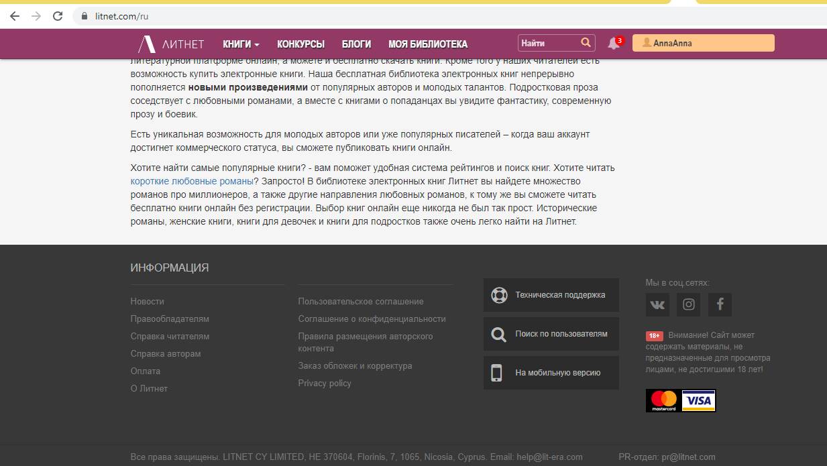Expand the Книги dropdown menu

click(241, 44)
